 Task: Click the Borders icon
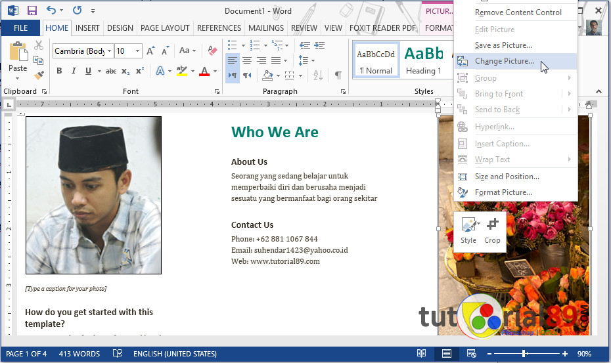click(x=290, y=75)
